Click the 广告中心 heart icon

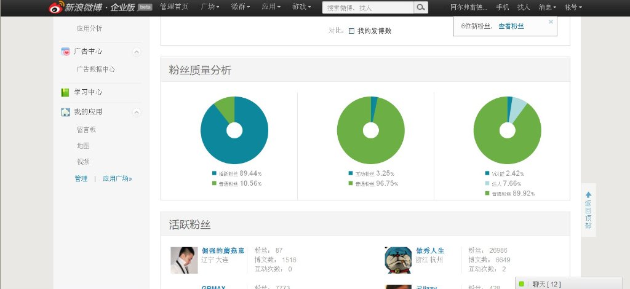point(65,52)
